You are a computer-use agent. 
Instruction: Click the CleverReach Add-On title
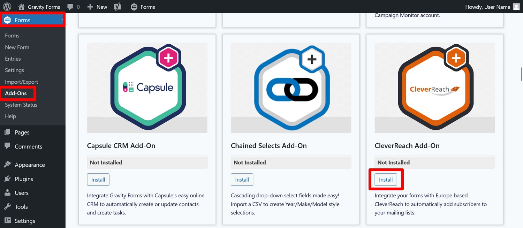tap(407, 146)
